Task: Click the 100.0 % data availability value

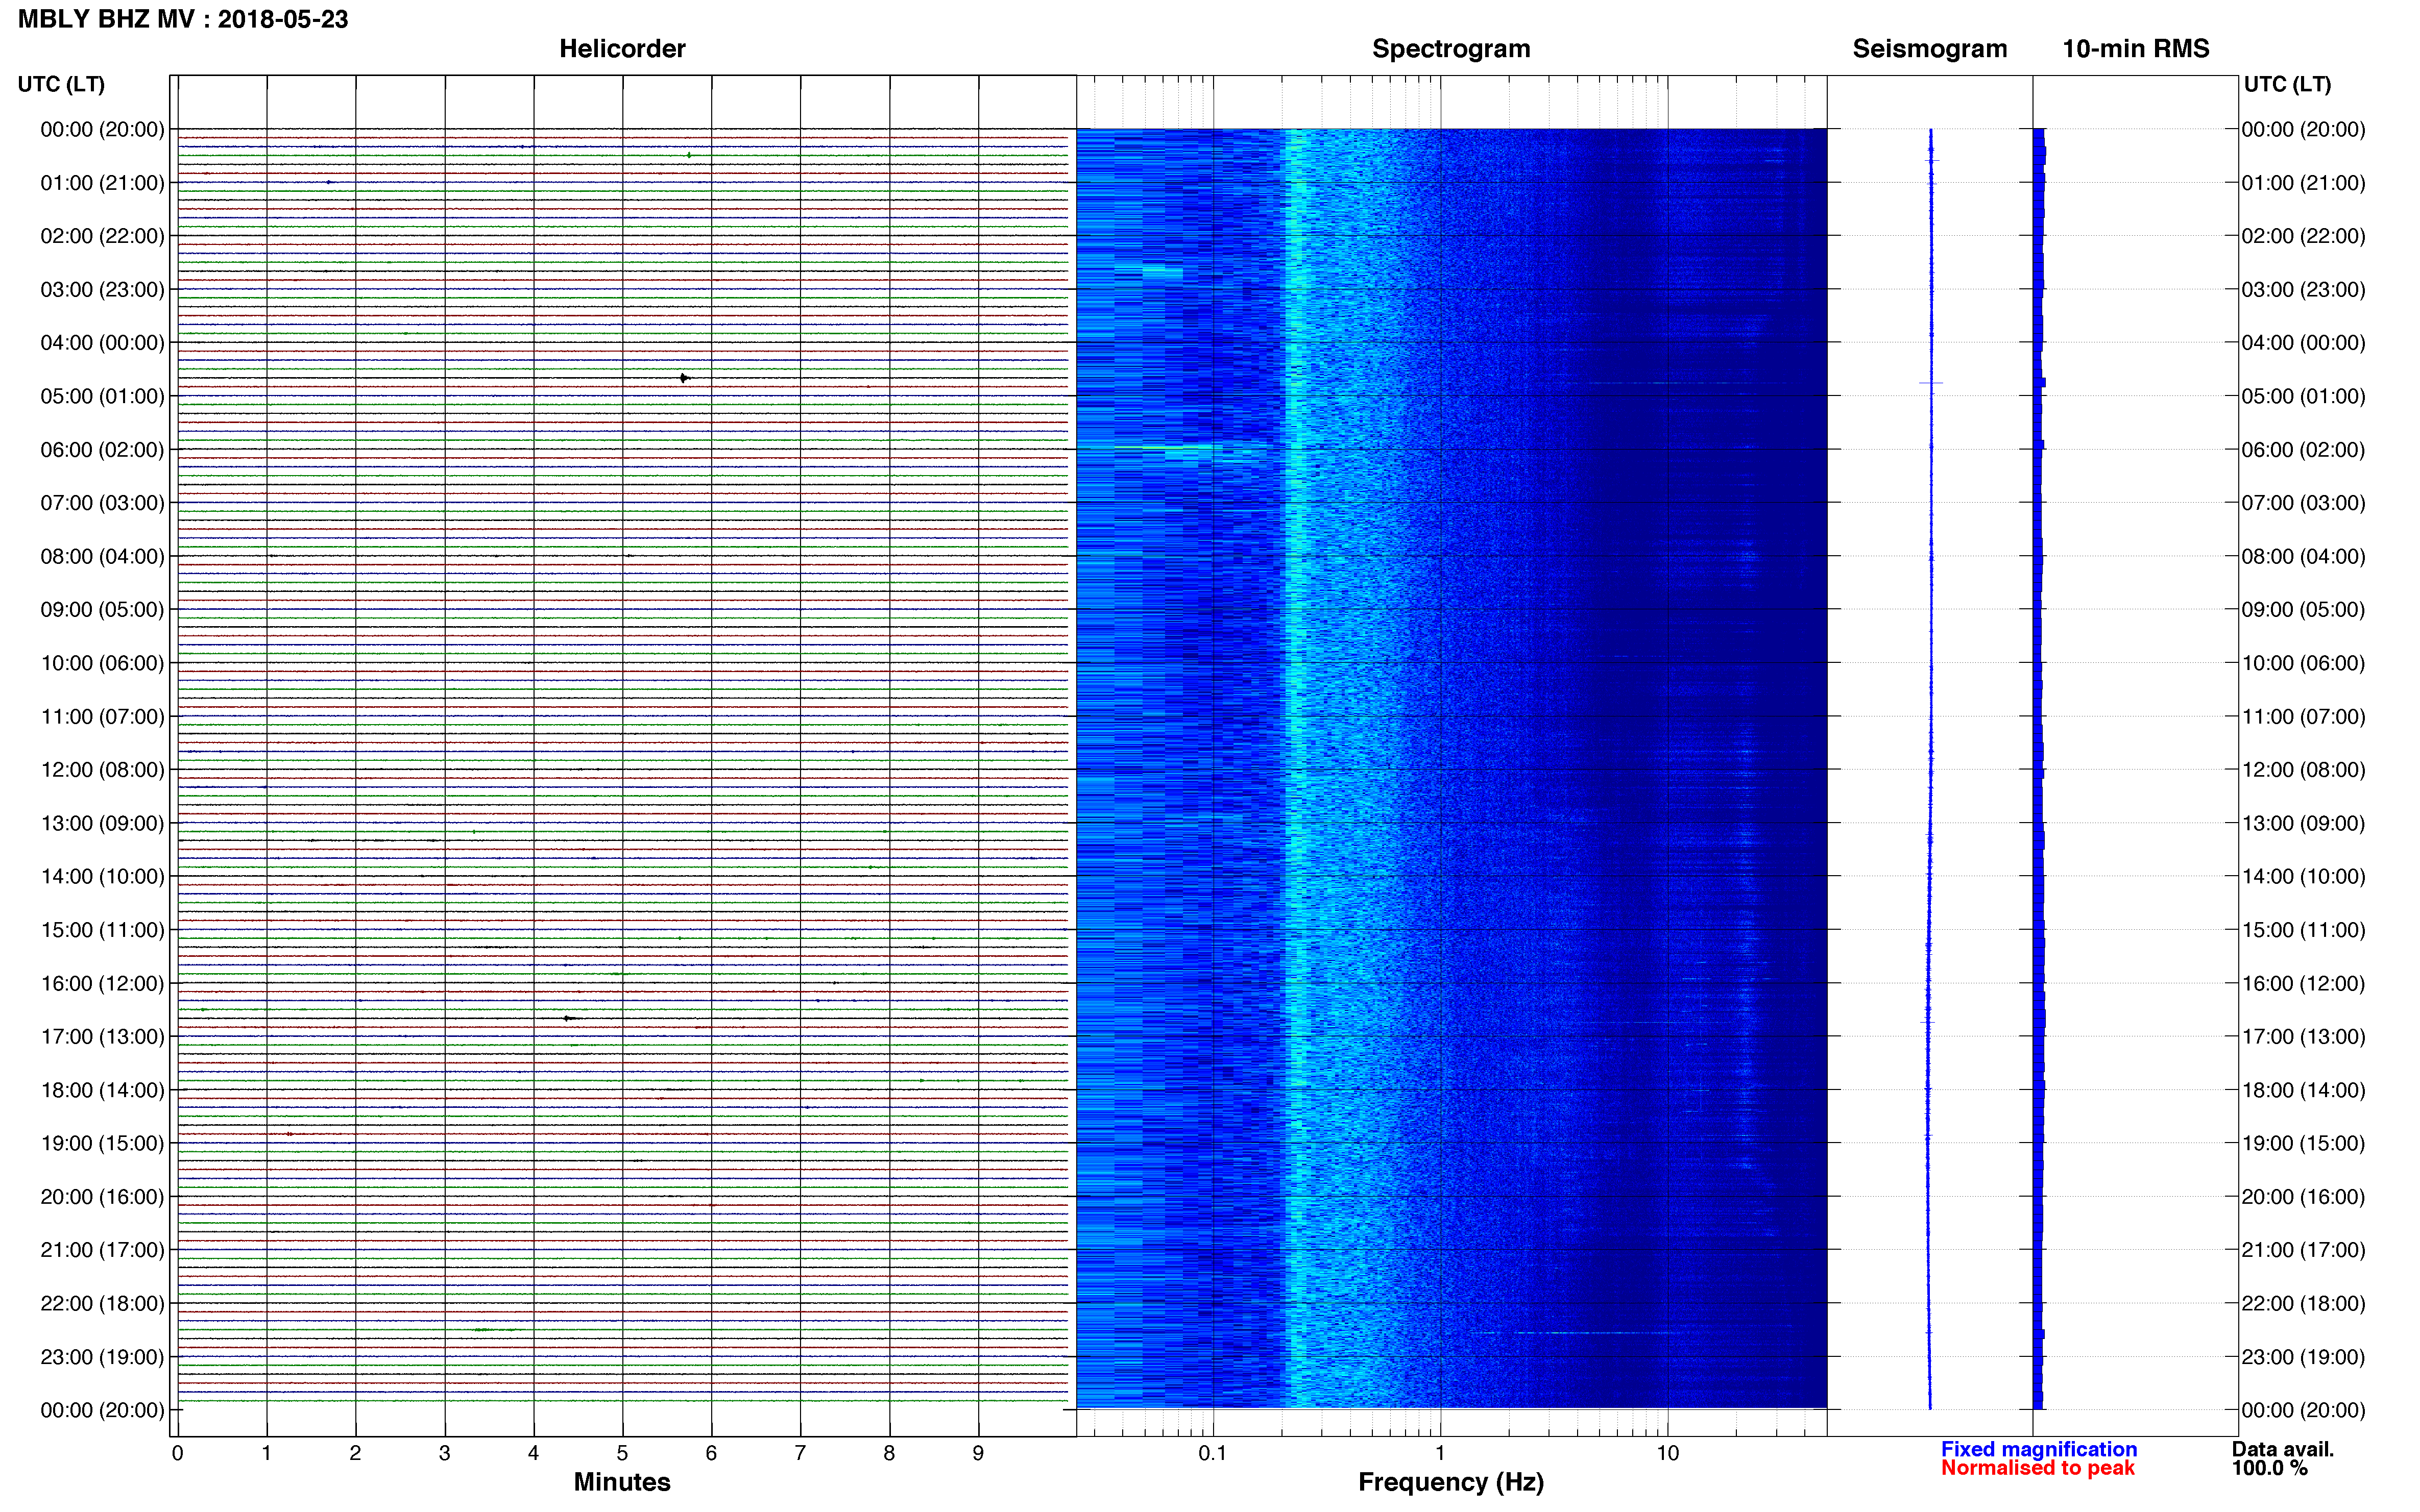Action: click(x=2269, y=1468)
